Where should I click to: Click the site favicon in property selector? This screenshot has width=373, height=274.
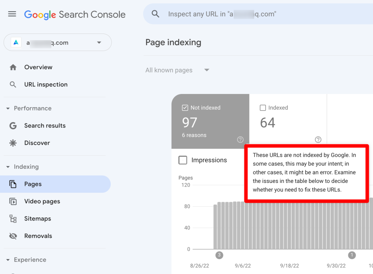point(16,43)
